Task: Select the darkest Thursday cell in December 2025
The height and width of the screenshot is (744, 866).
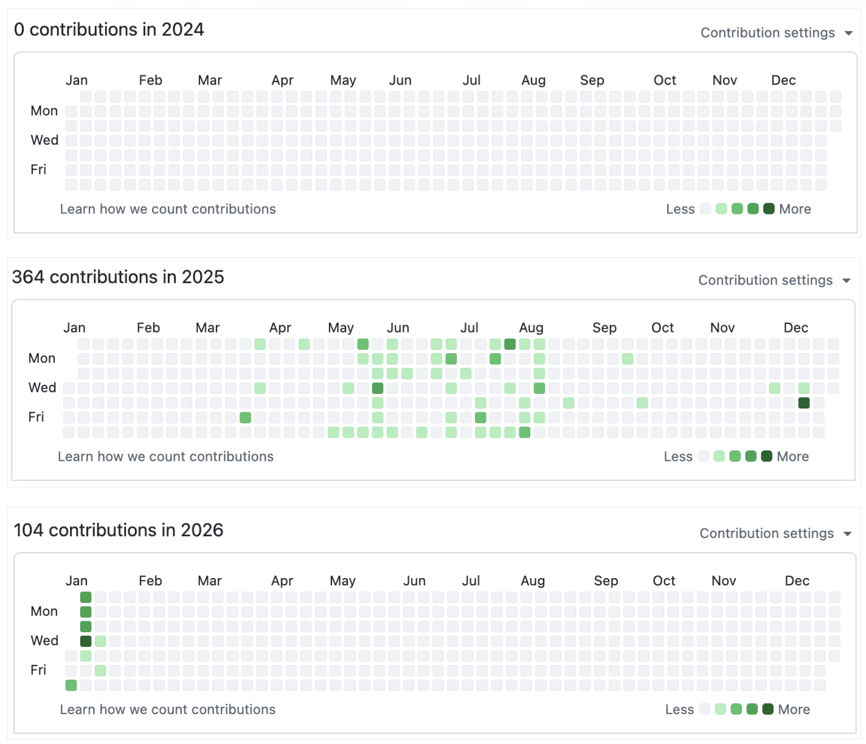Action: 804,402
